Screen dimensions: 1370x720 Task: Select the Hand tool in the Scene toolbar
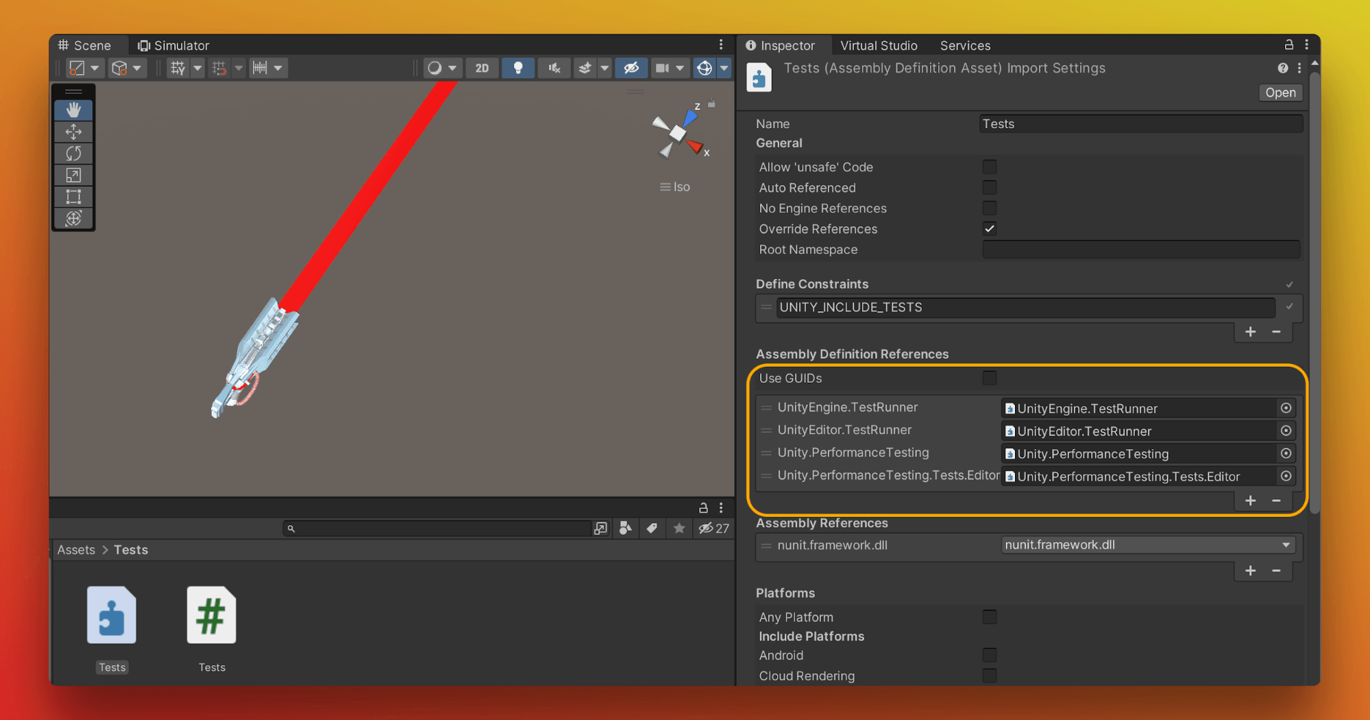pos(73,110)
